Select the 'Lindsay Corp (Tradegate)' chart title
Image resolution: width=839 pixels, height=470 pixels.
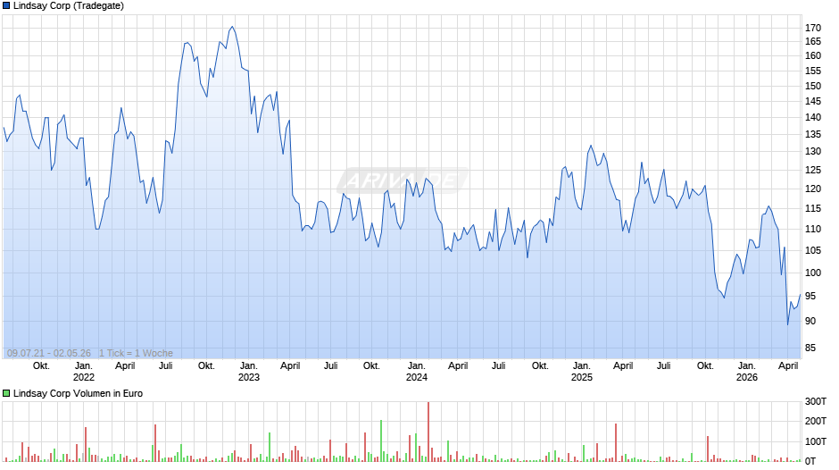tap(69, 6)
